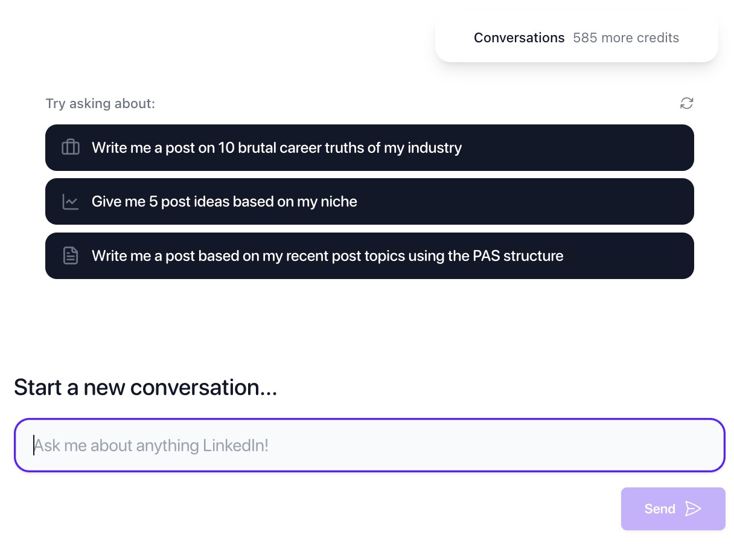Screen dimensions: 734x546
Task: Click the Try asking about label
Action: [x=100, y=104]
